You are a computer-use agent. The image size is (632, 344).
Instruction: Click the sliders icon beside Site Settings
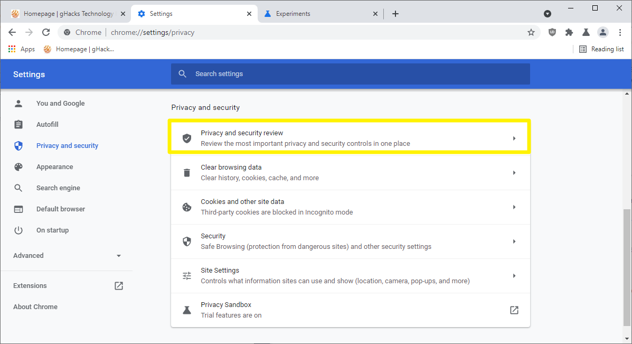[186, 276]
